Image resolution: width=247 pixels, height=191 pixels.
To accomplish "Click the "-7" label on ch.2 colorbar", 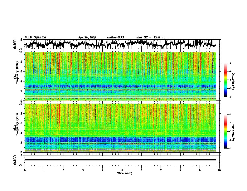I will 230,148.
